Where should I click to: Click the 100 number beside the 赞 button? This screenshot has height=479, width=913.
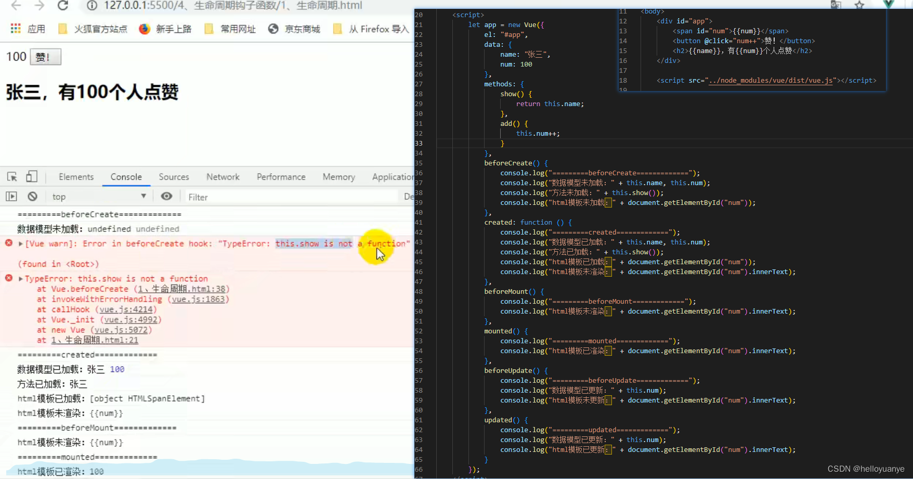coord(16,57)
